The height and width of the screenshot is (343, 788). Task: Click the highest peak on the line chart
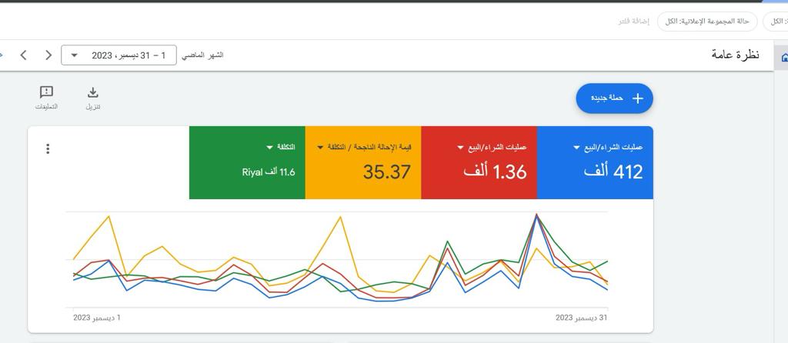(x=536, y=215)
